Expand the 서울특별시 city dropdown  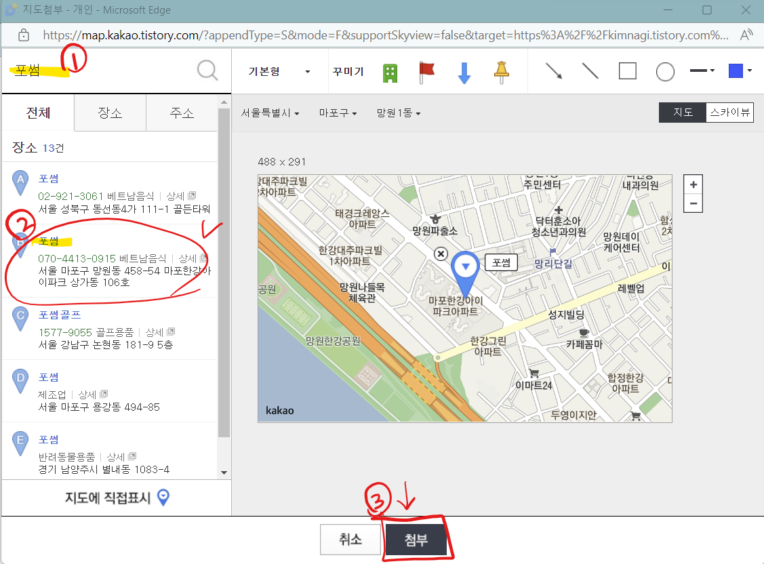click(270, 113)
